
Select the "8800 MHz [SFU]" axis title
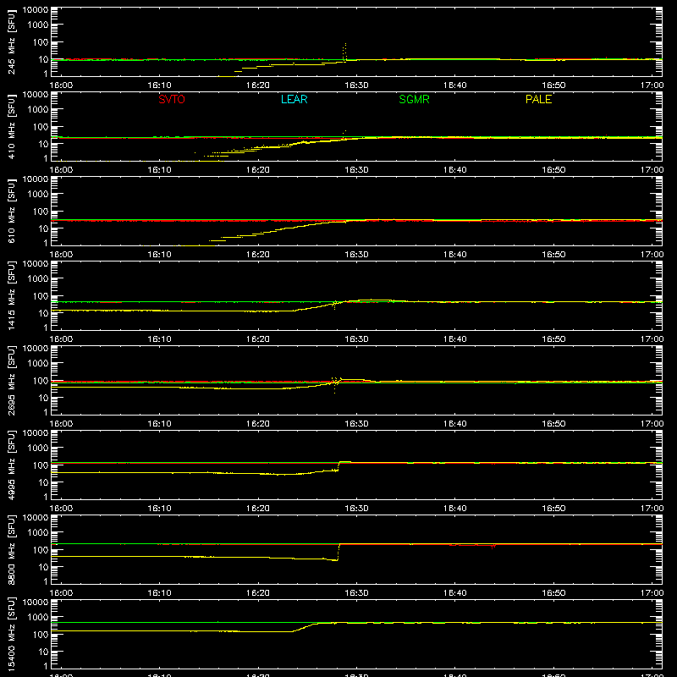[12, 549]
